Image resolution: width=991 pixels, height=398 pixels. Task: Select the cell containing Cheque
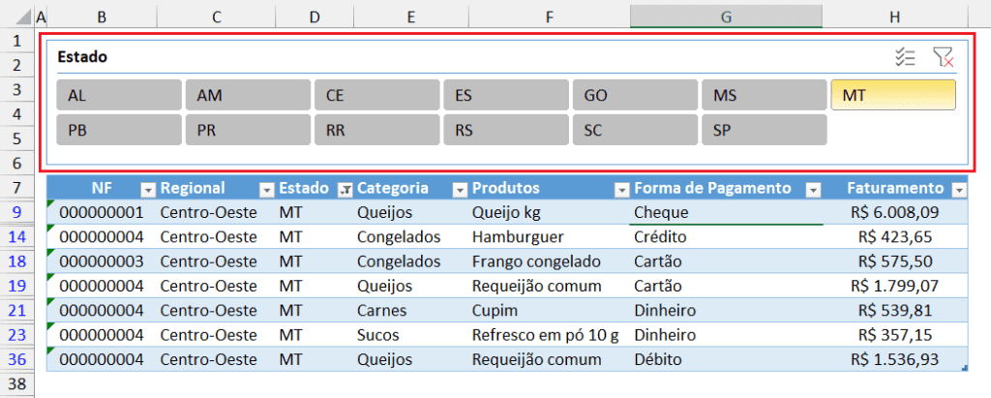[726, 212]
